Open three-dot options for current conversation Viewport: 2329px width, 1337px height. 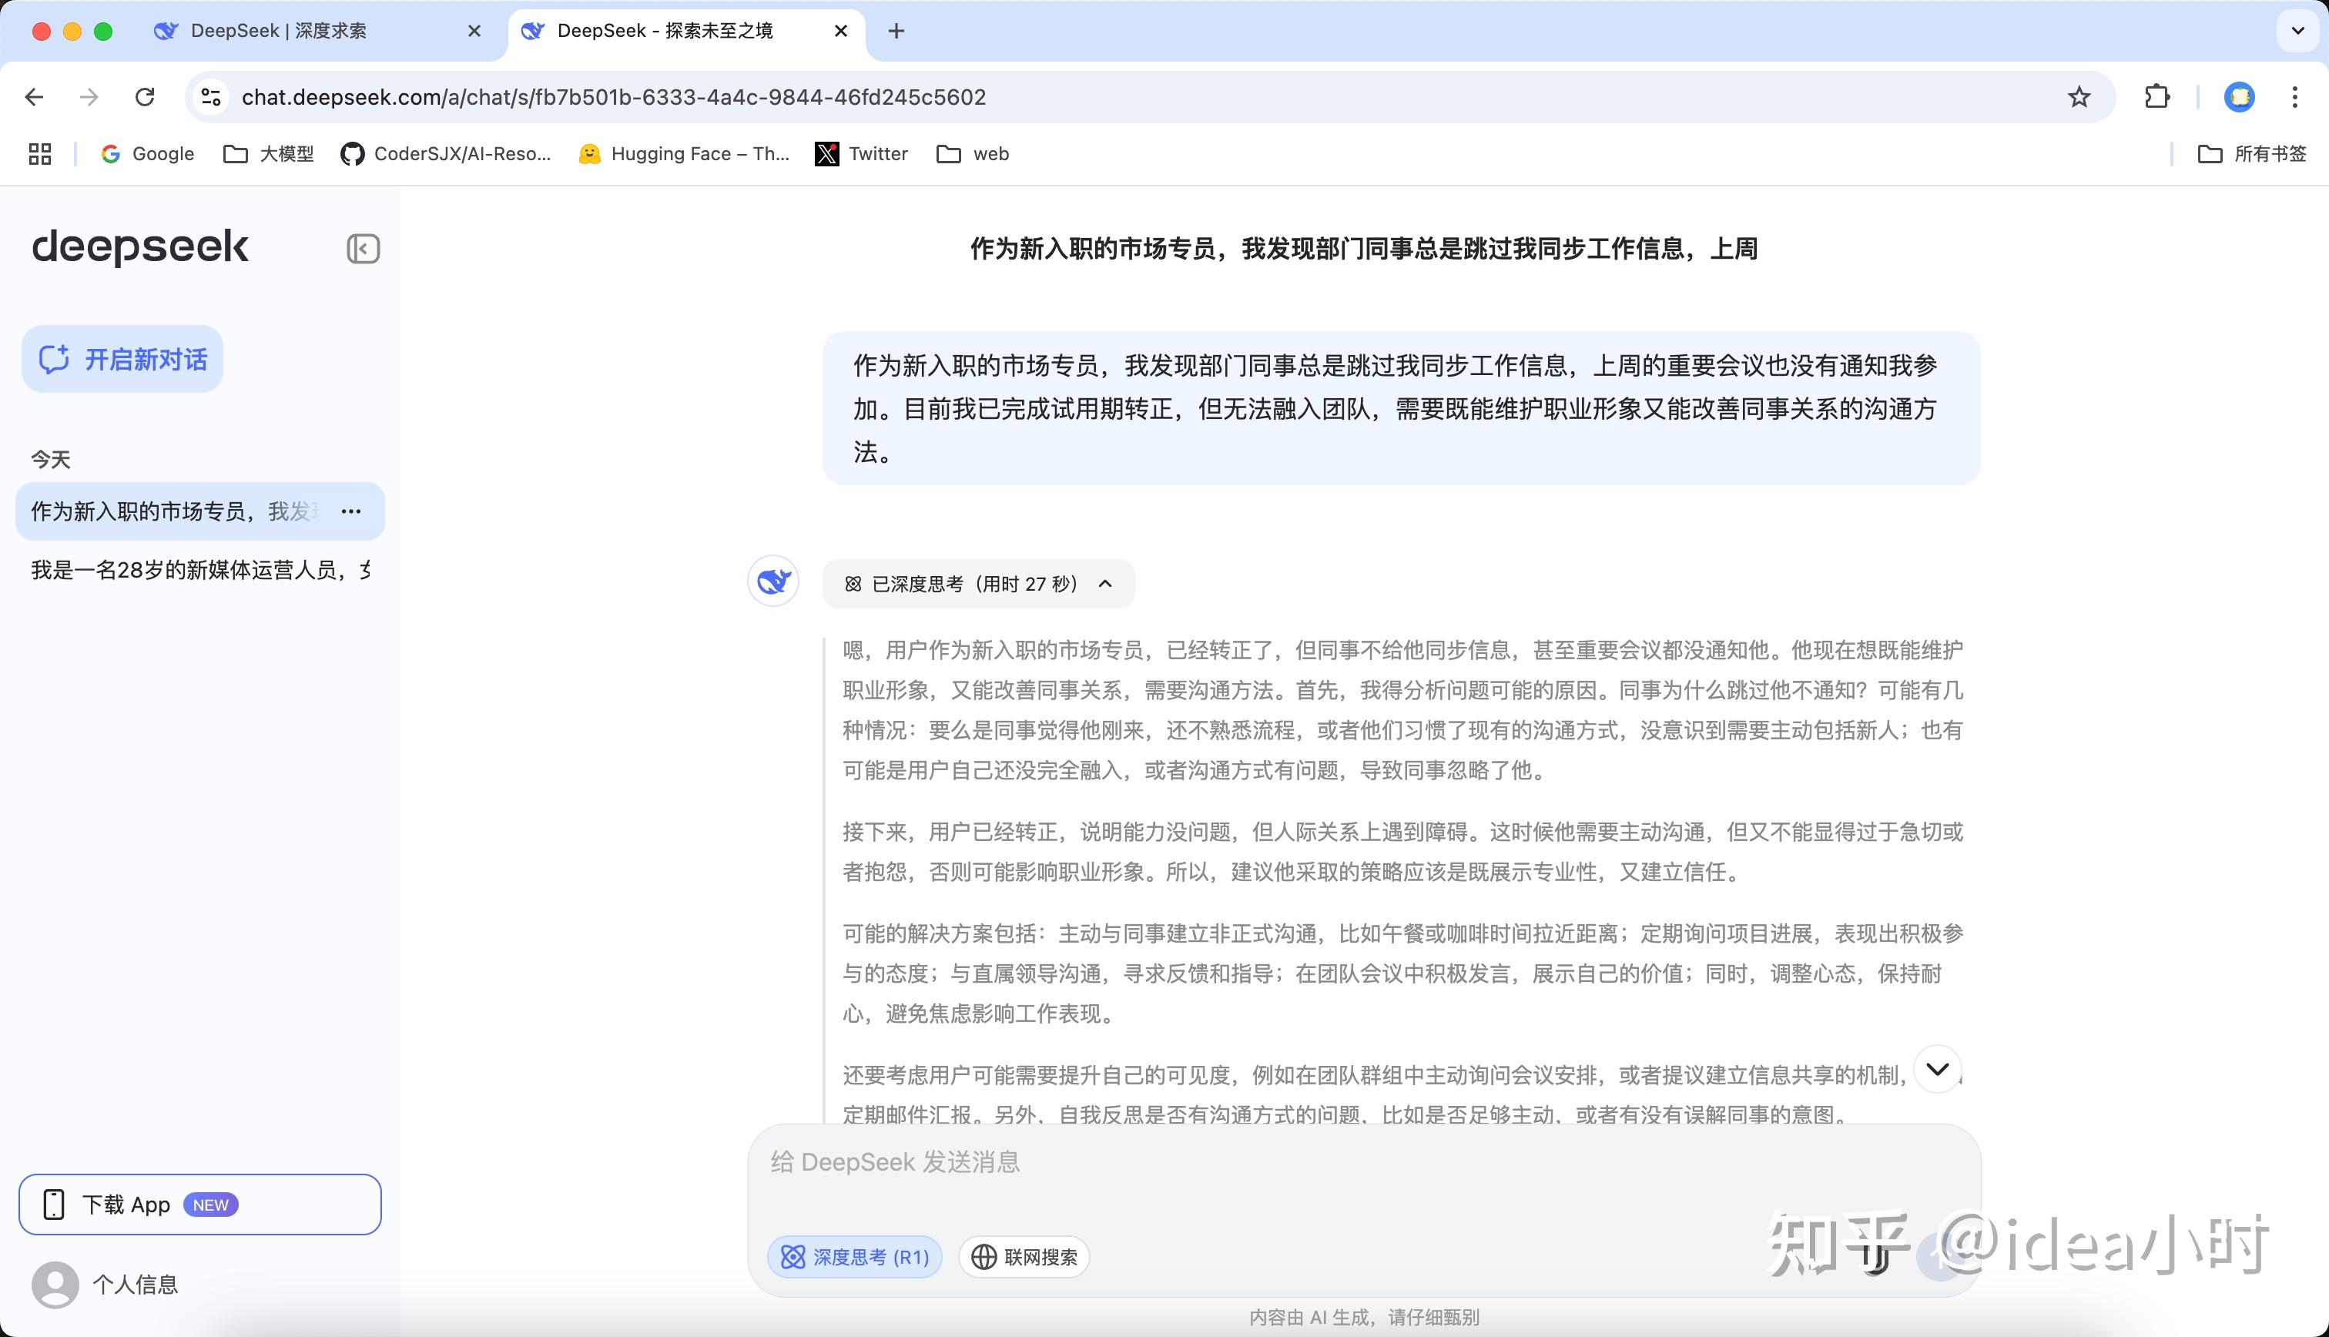click(x=350, y=511)
